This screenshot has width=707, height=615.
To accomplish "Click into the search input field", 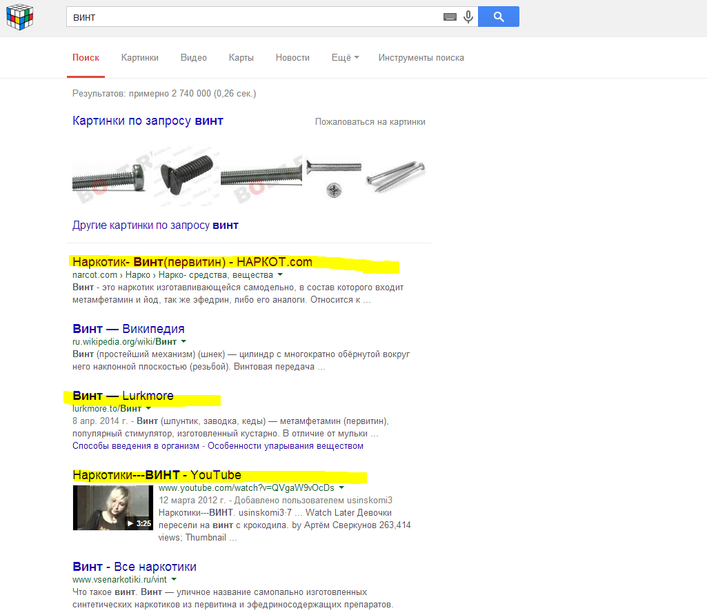I will pyautogui.click(x=252, y=17).
